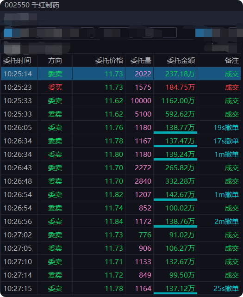Select the 142.67万 order amount cell
Viewport: 243px width, 297px height.
tap(175, 194)
